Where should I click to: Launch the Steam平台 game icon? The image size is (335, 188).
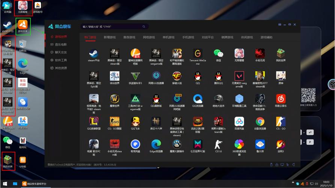point(94,53)
